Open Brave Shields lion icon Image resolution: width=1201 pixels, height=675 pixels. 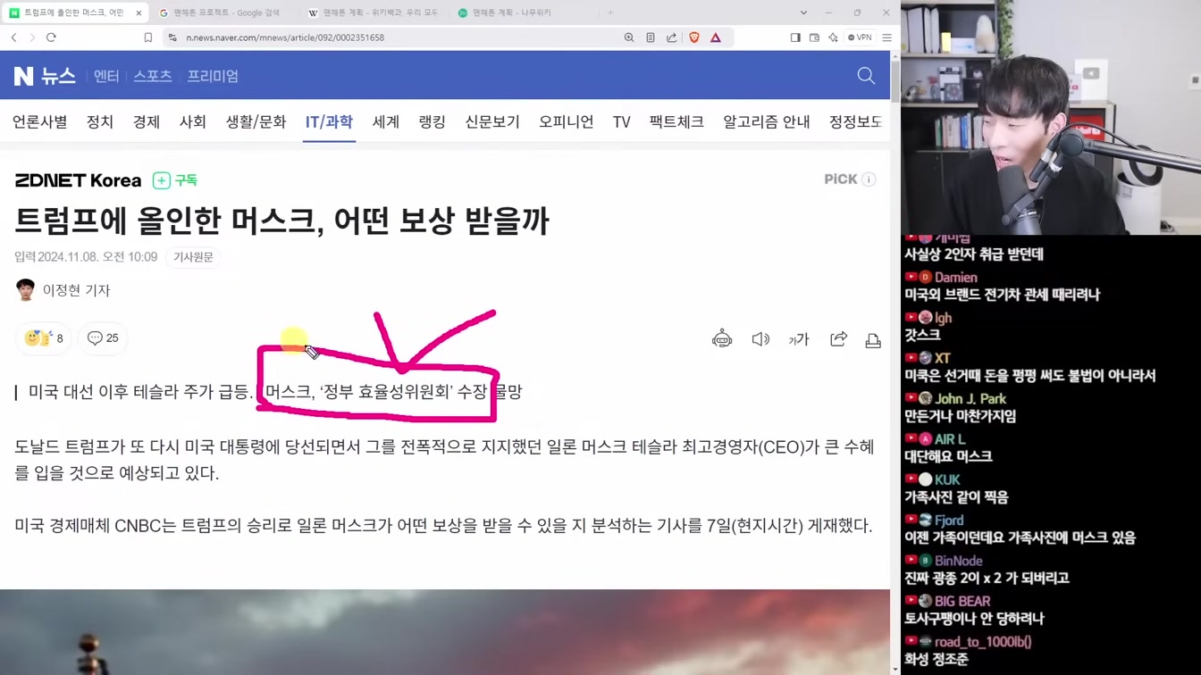pos(694,37)
